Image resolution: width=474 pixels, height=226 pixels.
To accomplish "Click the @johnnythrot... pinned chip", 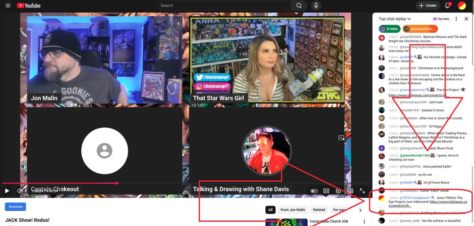I will click(420, 29).
